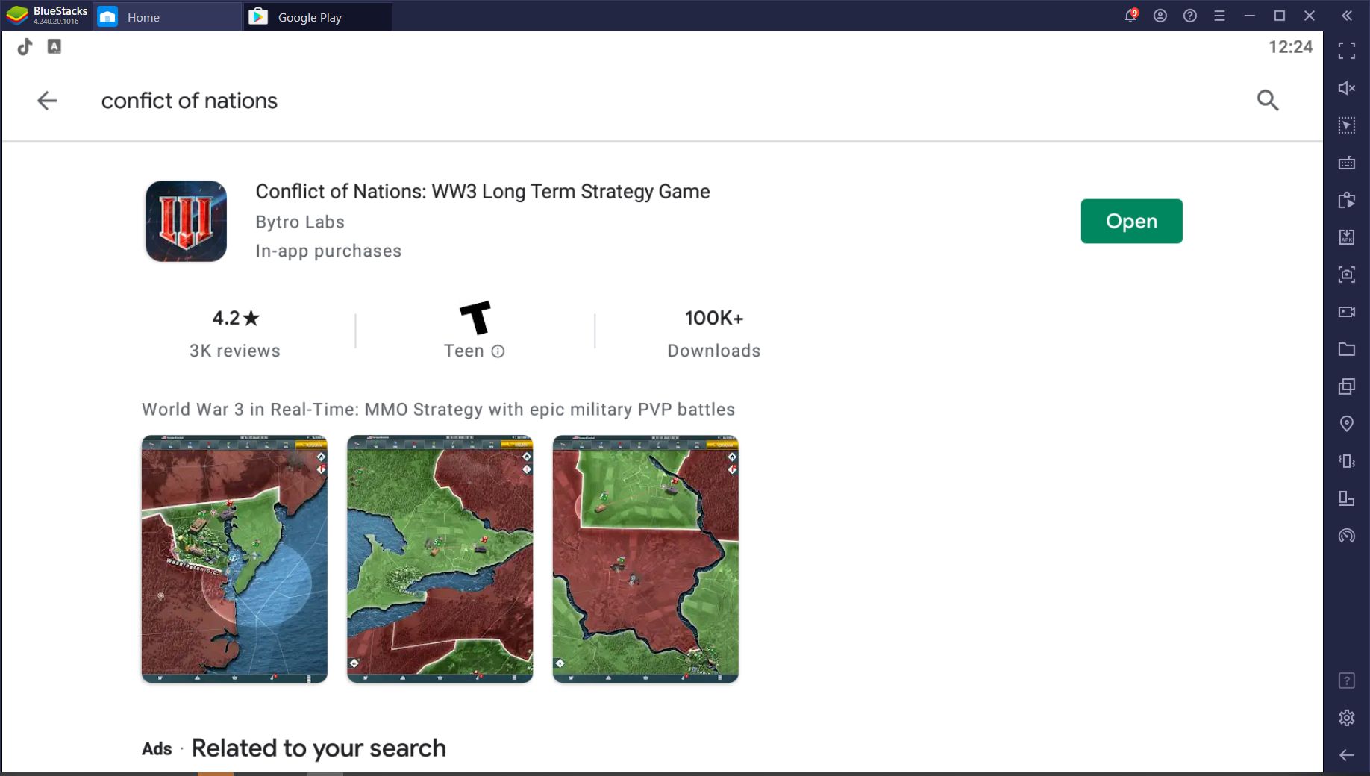1370x776 pixels.
Task: Click the 100K+ Downloads stat
Action: pyautogui.click(x=714, y=333)
